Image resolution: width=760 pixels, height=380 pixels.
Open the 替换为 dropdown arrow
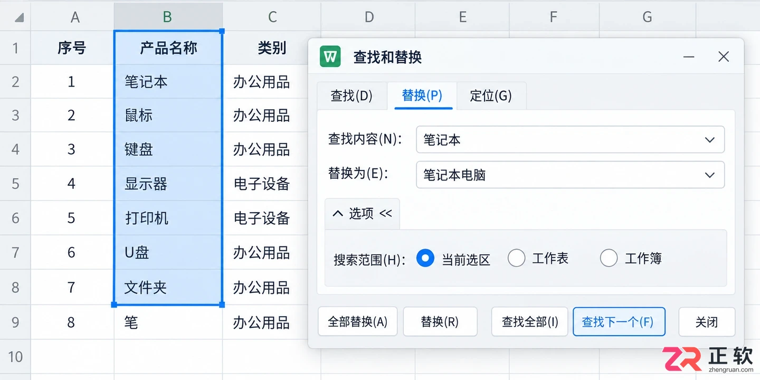[710, 175]
